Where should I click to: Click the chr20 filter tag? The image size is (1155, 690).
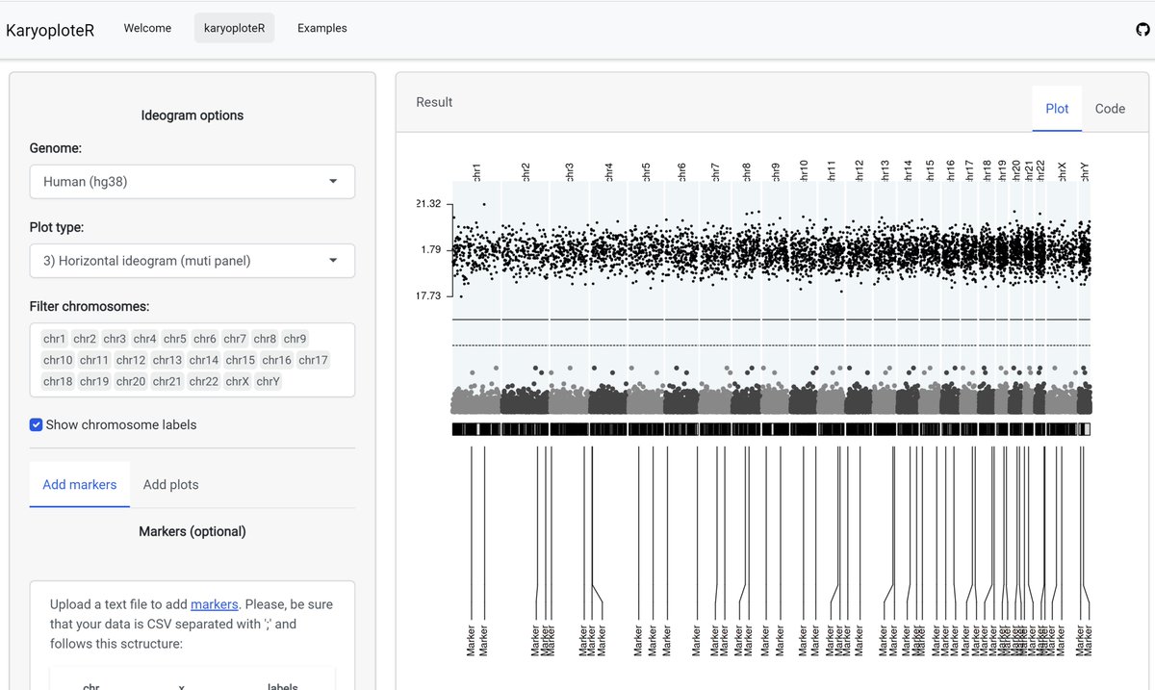pyautogui.click(x=131, y=381)
